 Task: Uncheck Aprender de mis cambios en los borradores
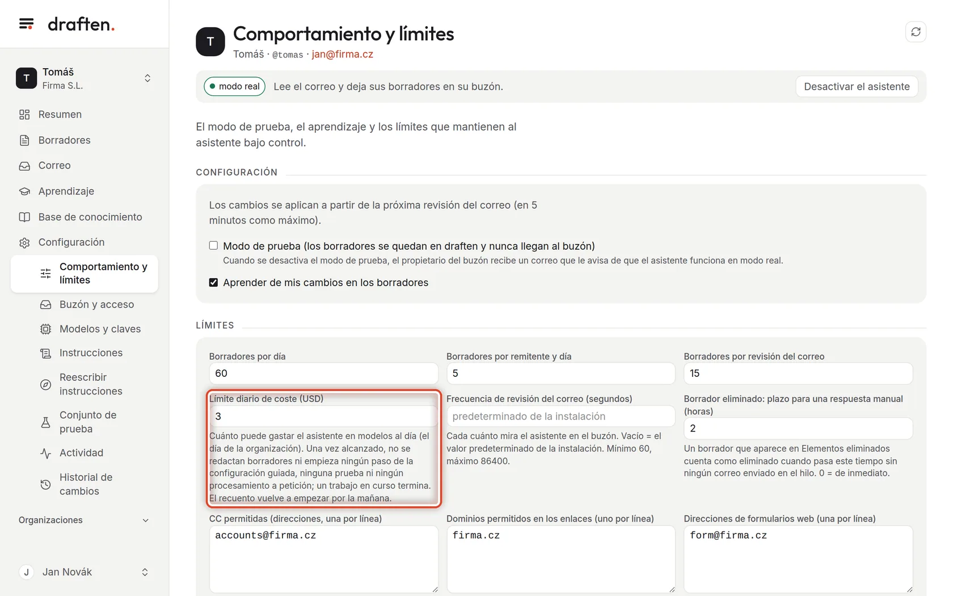[x=213, y=283]
